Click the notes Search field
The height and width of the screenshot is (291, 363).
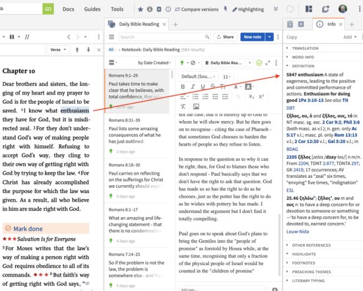[x=164, y=37]
